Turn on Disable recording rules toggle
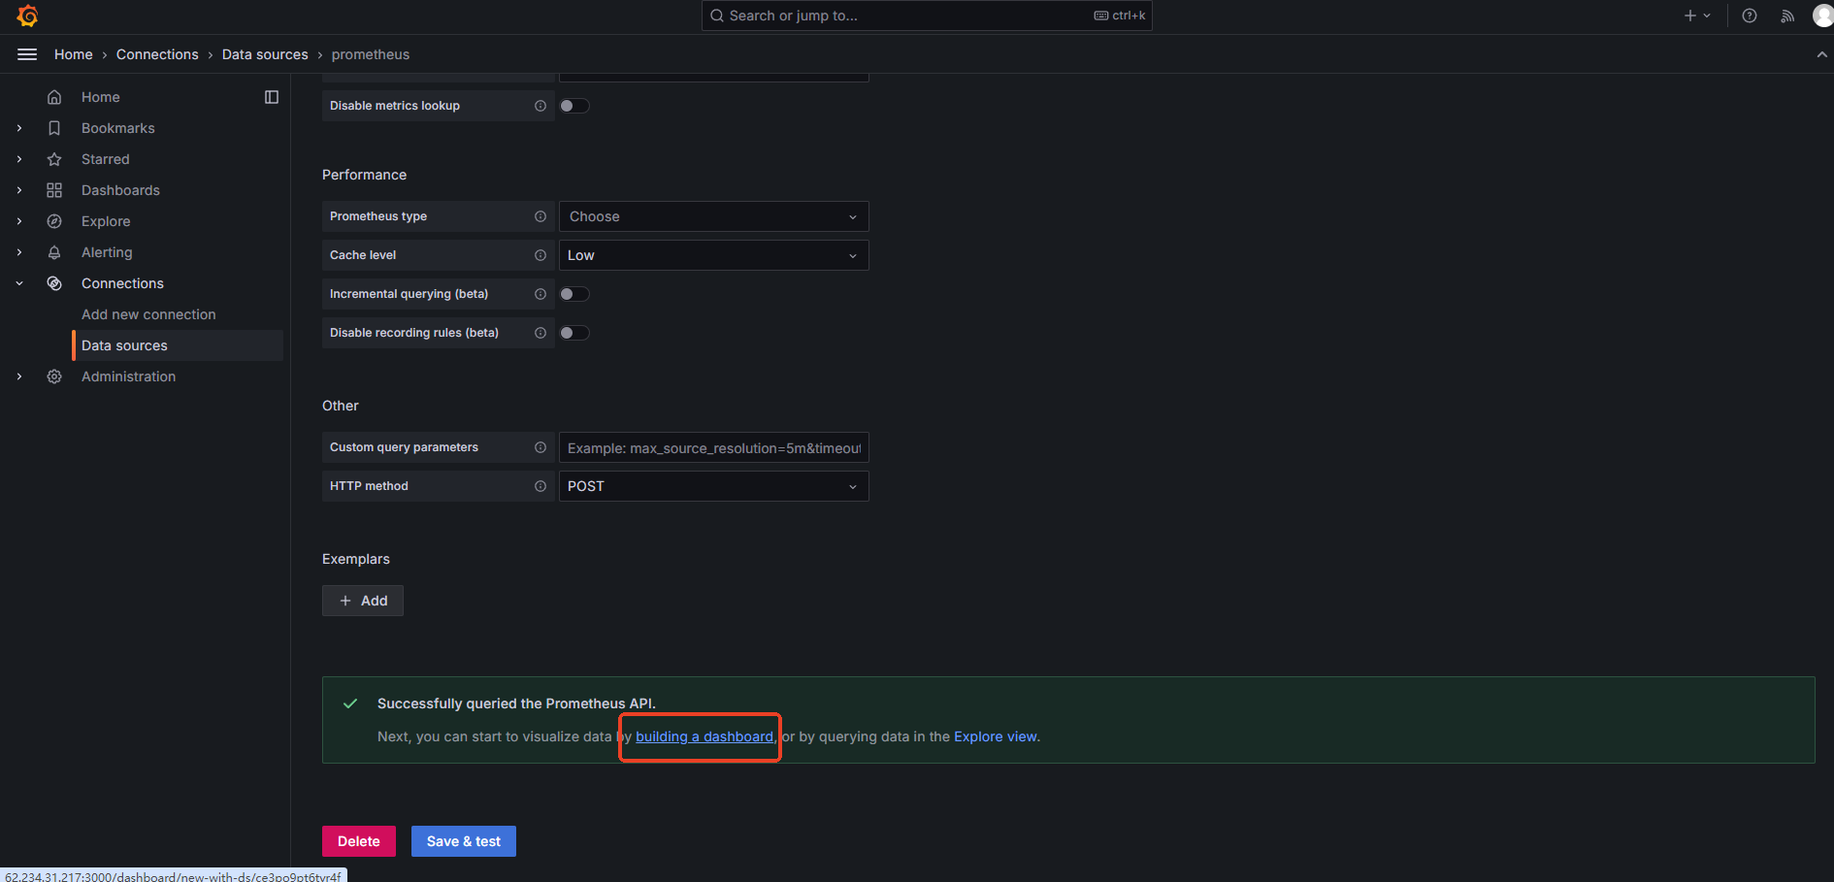 (573, 333)
